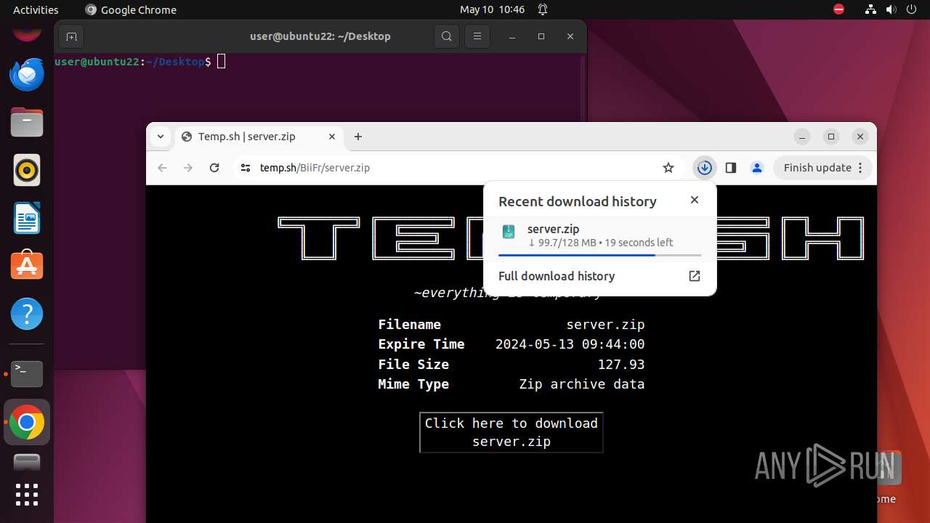
Task: Open search in the Terminal window
Action: point(447,36)
